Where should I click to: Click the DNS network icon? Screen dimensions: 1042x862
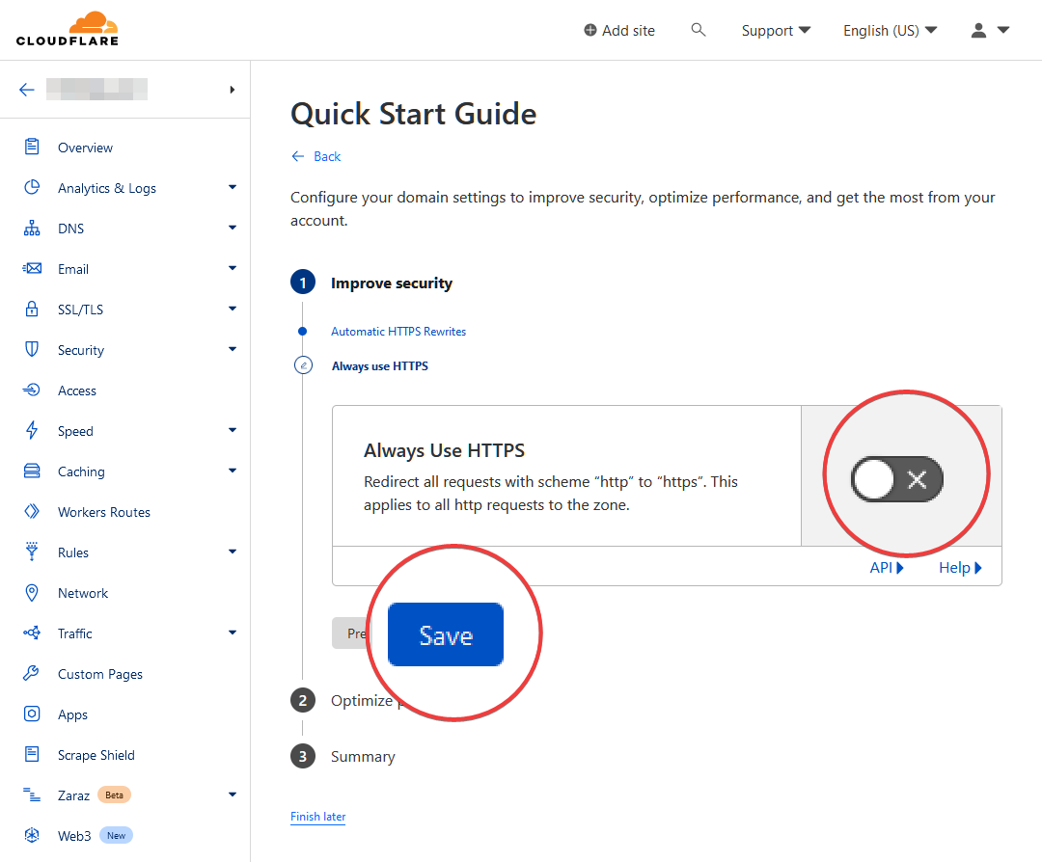(31, 228)
